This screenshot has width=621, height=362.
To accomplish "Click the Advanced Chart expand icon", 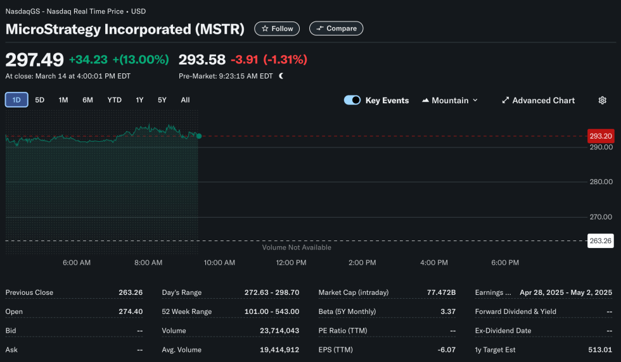I will (x=505, y=101).
